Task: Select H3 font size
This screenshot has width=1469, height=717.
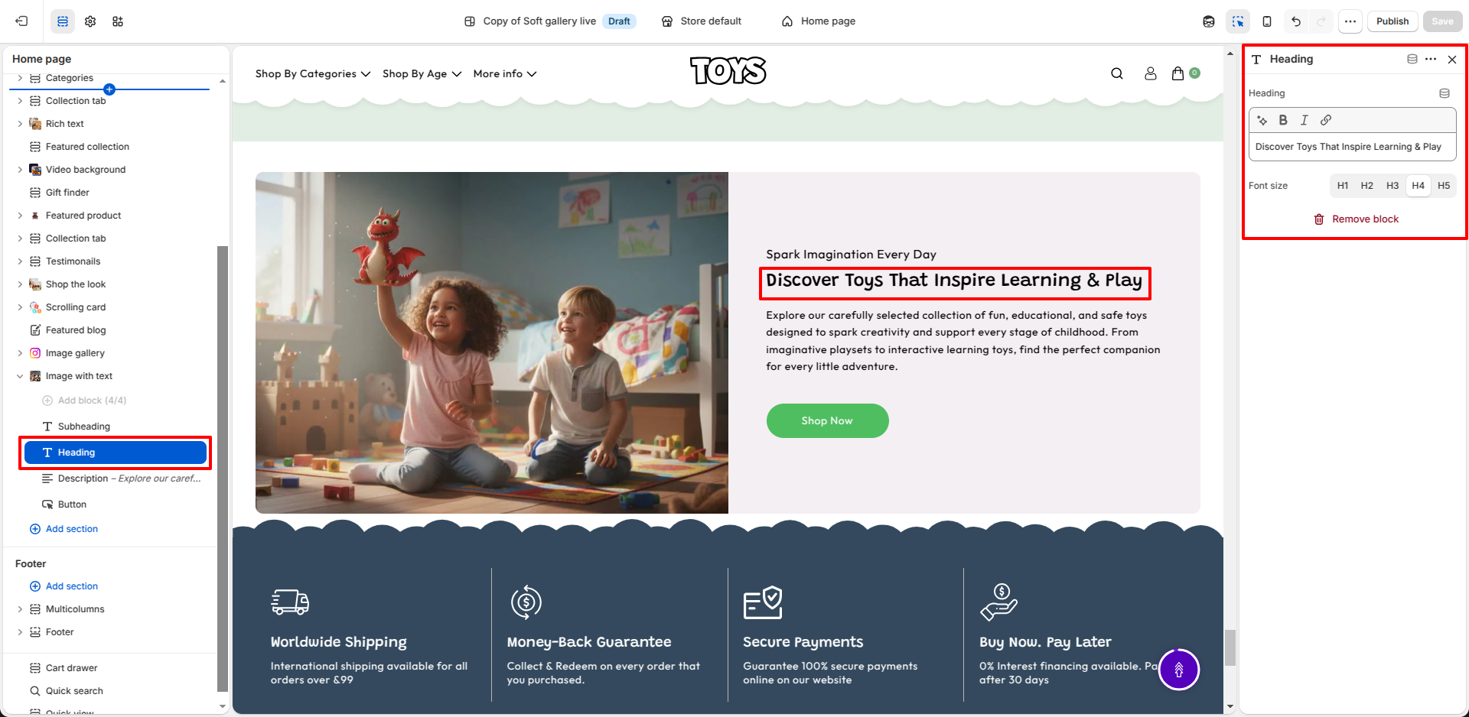Action: click(x=1392, y=186)
